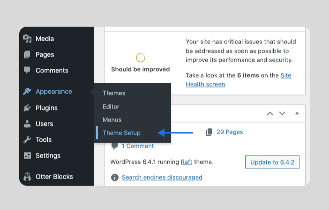Collapse the panel with triangle toggle
Viewport: 329px width, 210px height.
click(297, 113)
